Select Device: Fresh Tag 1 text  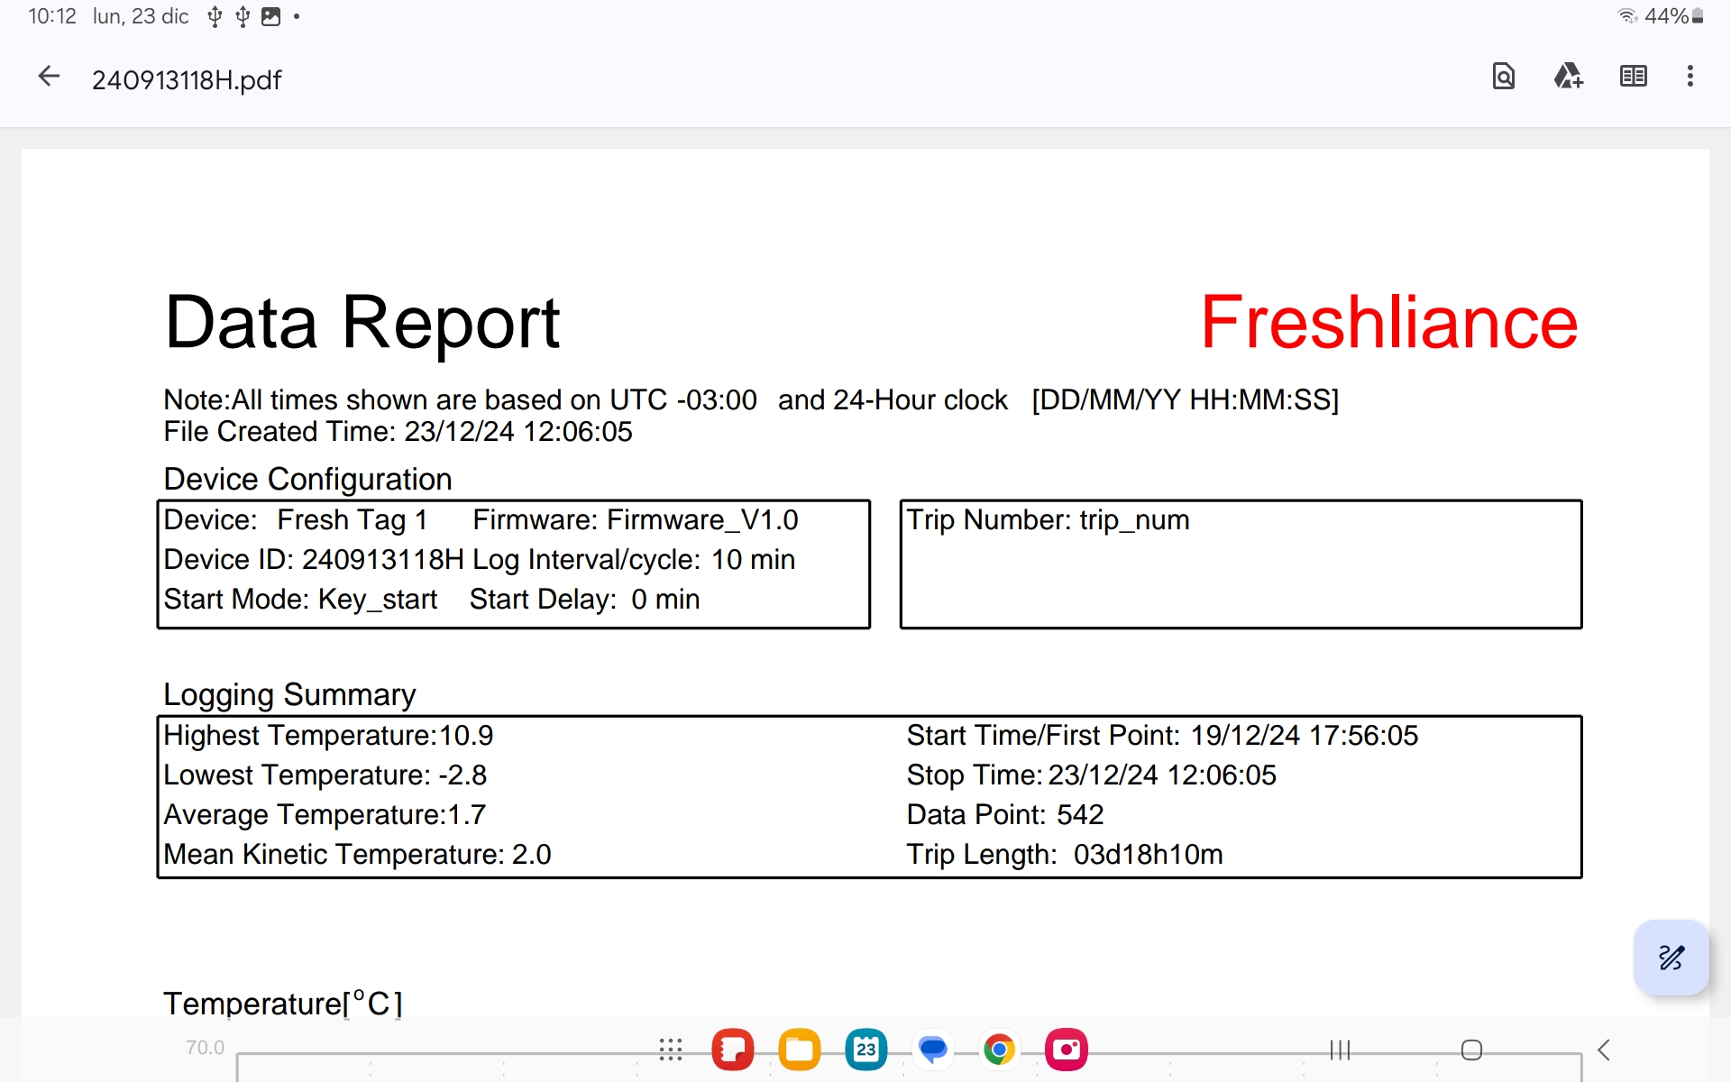point(295,520)
